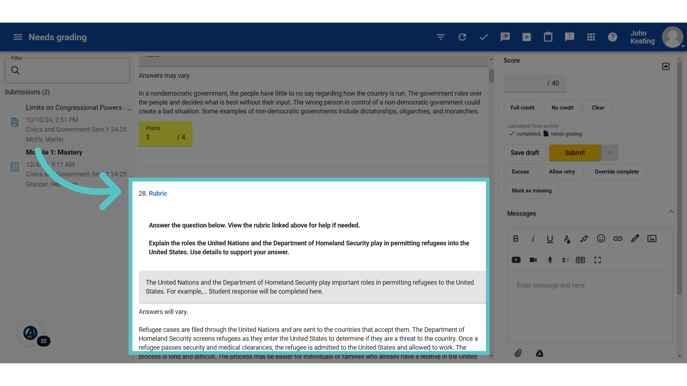Open the Submit button dropdown arrow
The width and height of the screenshot is (687, 386).
point(609,153)
